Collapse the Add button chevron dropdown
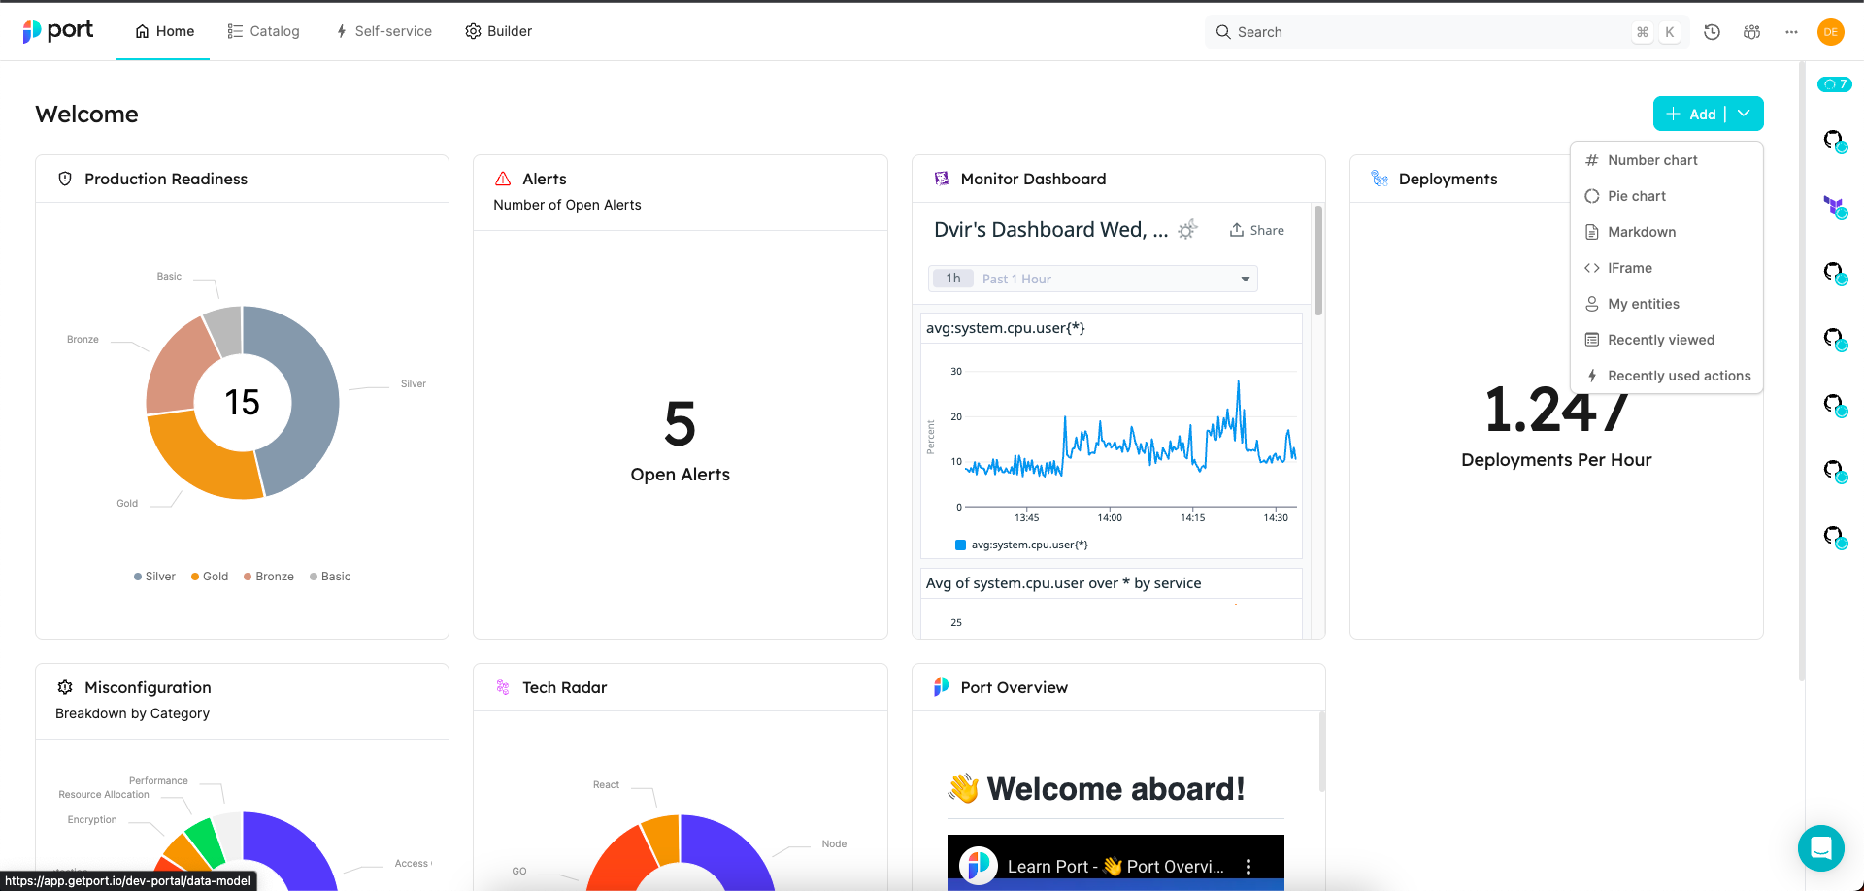This screenshot has height=891, width=1864. click(1745, 114)
